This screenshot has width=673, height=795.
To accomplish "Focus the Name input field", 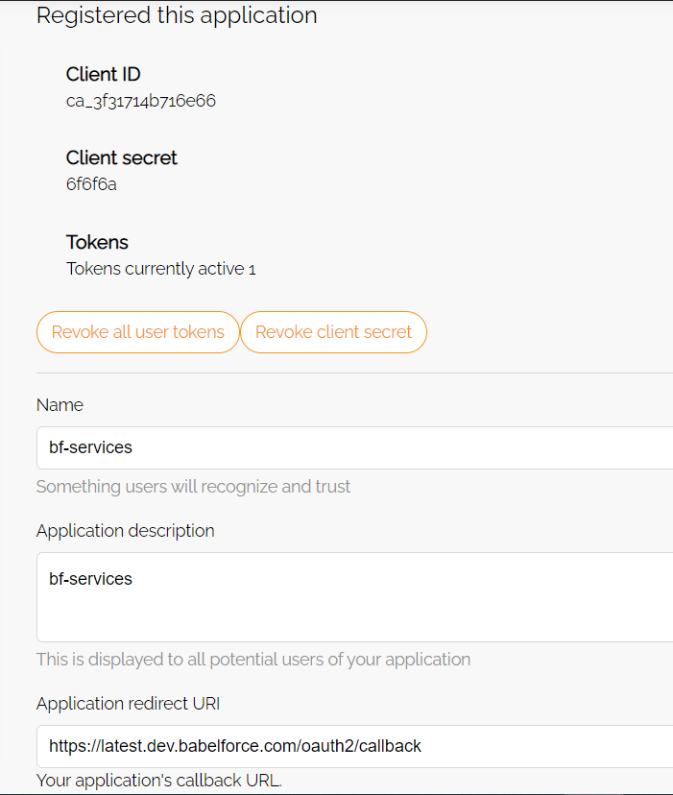I will click(354, 447).
